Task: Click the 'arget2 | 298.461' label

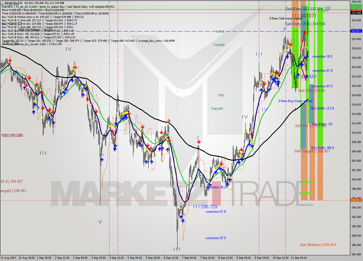Action: pos(13,191)
